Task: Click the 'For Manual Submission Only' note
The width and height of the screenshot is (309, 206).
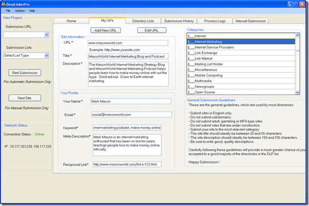Action: [27, 108]
